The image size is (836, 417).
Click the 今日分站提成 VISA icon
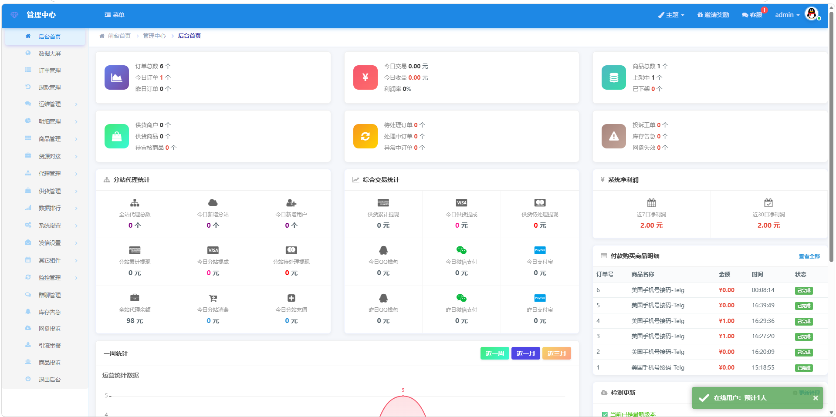tap(213, 250)
